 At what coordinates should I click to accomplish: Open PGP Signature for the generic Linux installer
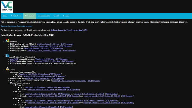coord(57,78)
